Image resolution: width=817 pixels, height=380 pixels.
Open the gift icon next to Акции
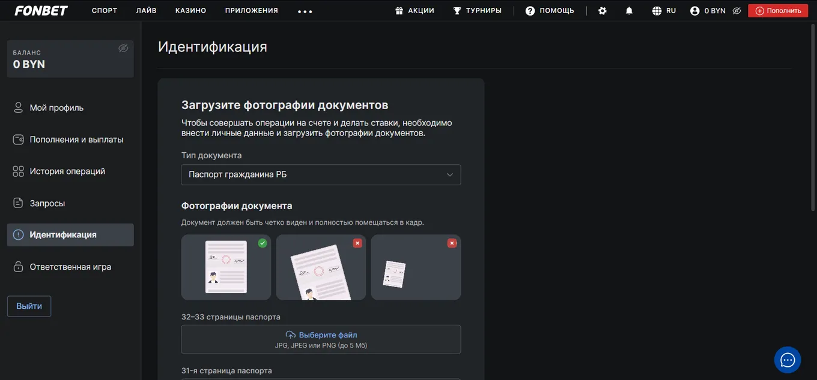tap(399, 11)
